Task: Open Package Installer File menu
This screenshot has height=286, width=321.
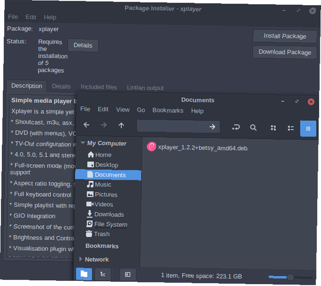Action: 13,17
